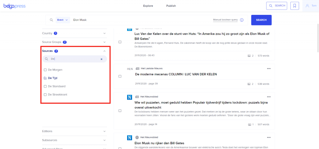Click the Sources filter input containing De

coord(74,59)
